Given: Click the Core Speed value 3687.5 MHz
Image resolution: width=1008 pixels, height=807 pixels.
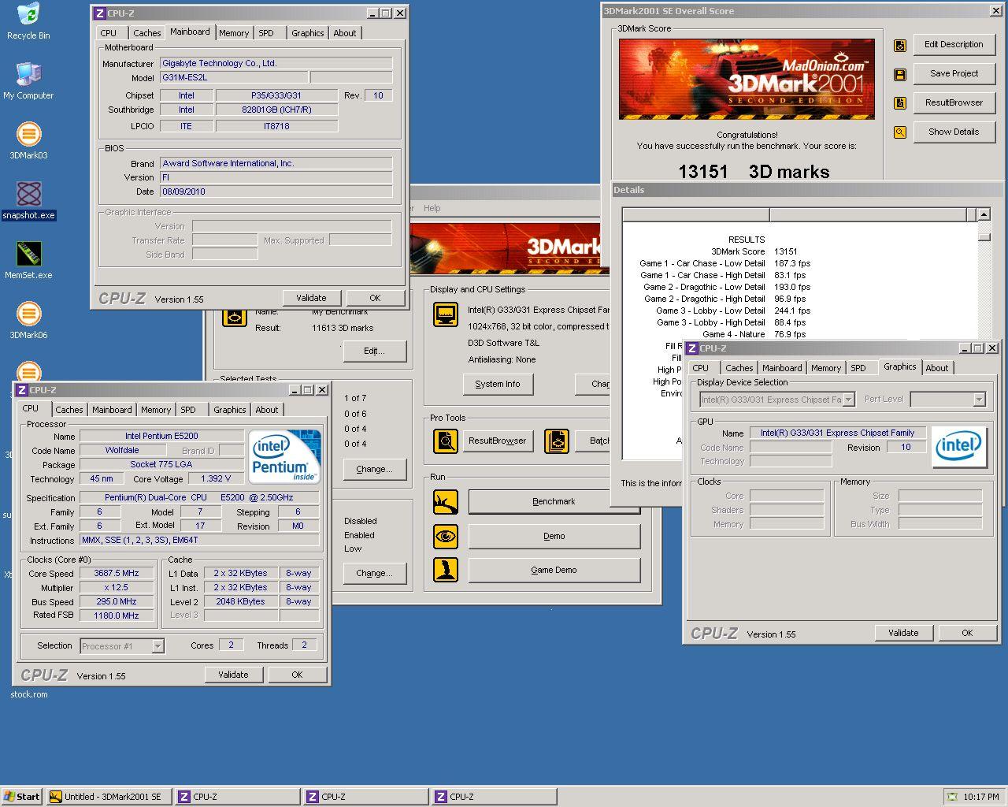Looking at the screenshot, I should 117,574.
